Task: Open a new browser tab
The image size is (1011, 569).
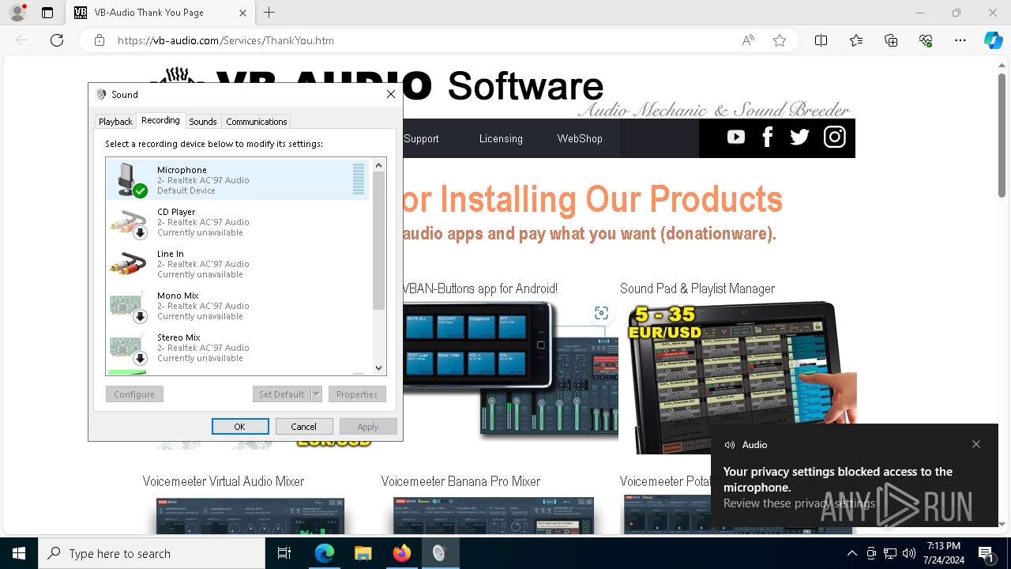Action: click(x=269, y=13)
